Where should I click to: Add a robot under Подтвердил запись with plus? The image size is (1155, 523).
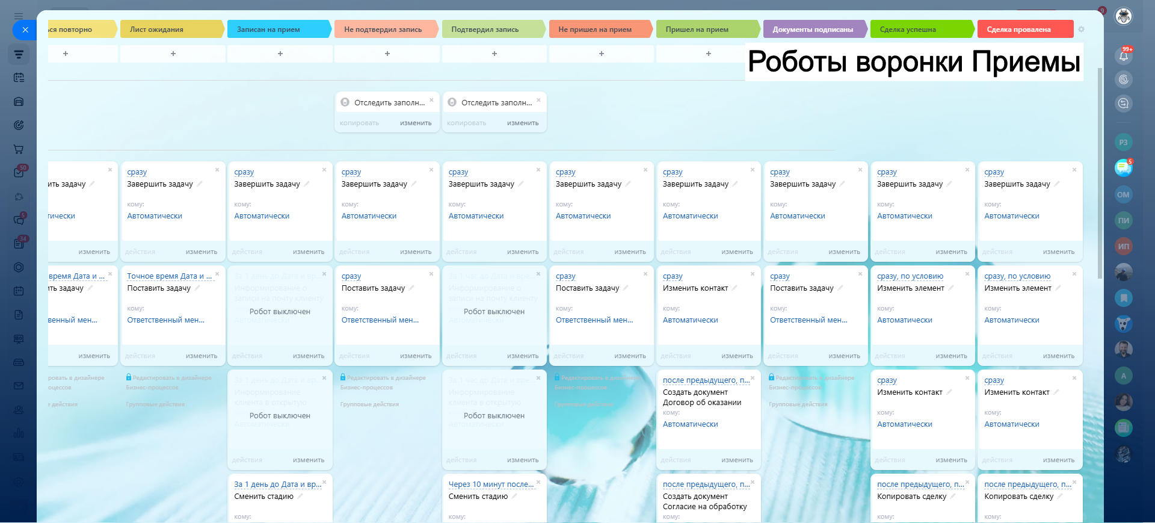[494, 54]
